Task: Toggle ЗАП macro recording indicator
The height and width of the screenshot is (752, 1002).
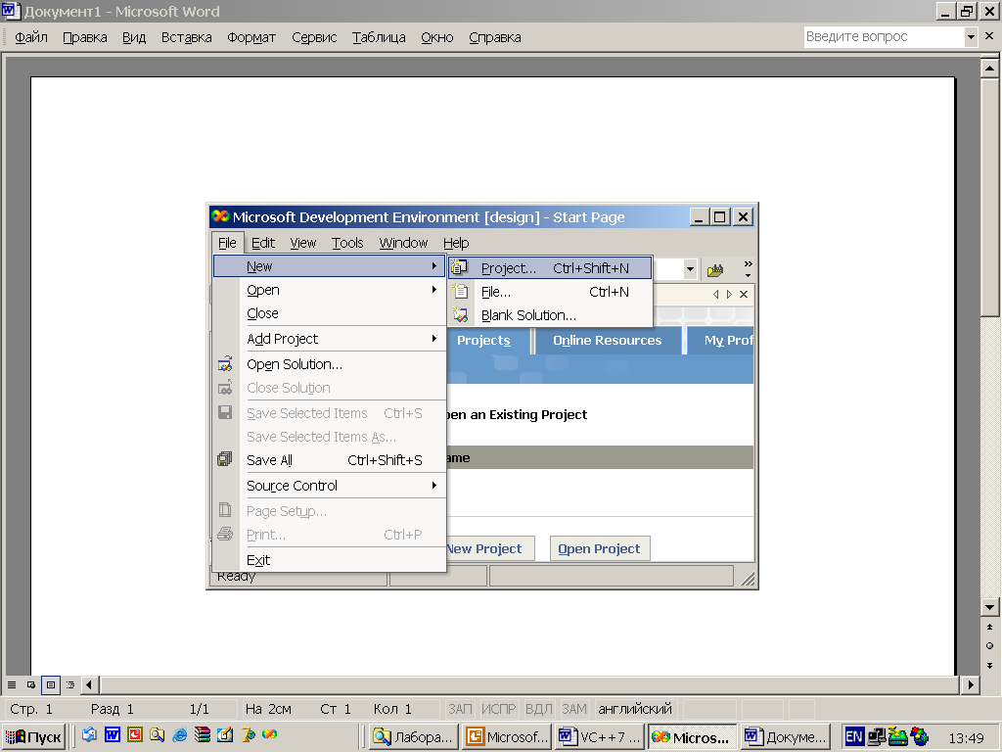Action: coord(460,709)
